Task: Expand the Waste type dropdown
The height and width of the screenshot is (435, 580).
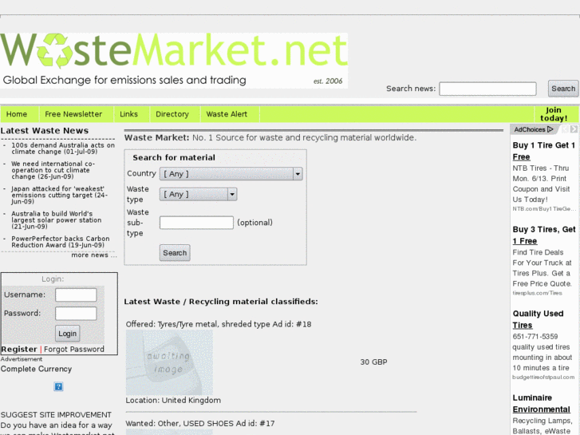Action: (x=199, y=194)
